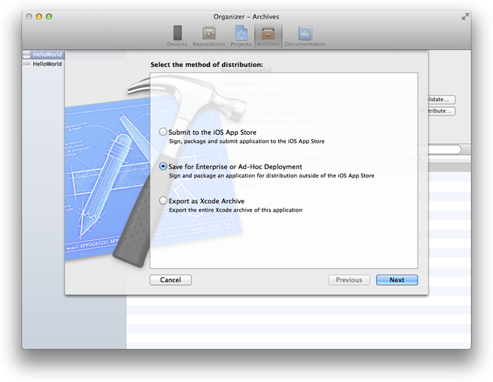
Task: Click the green zoom window button
Action: (49, 16)
